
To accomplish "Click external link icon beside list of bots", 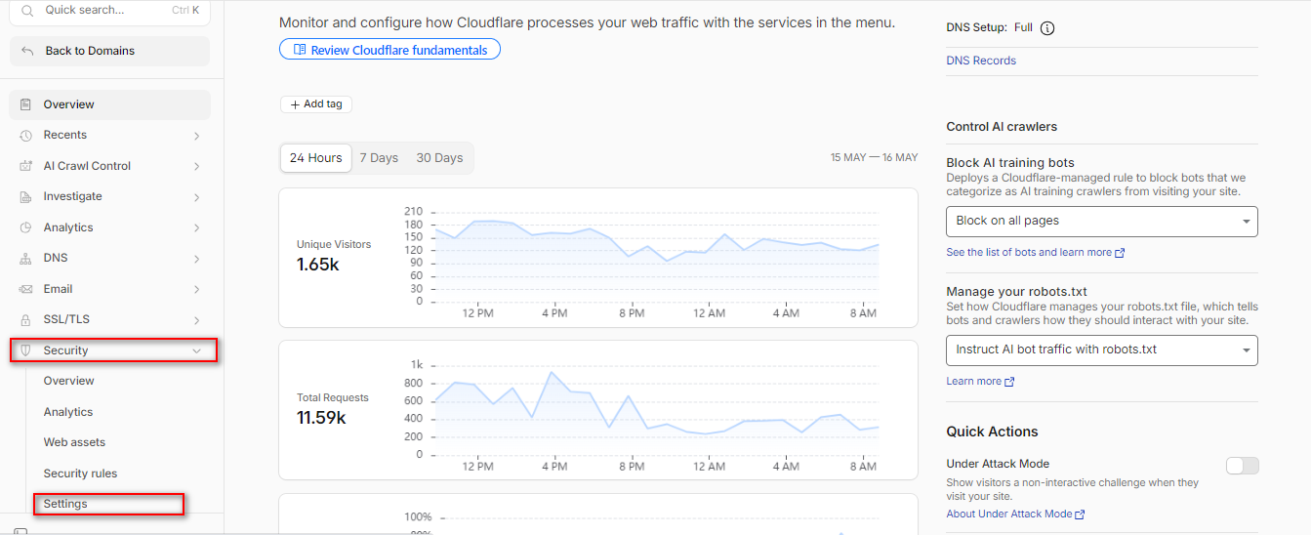I will coord(1120,253).
